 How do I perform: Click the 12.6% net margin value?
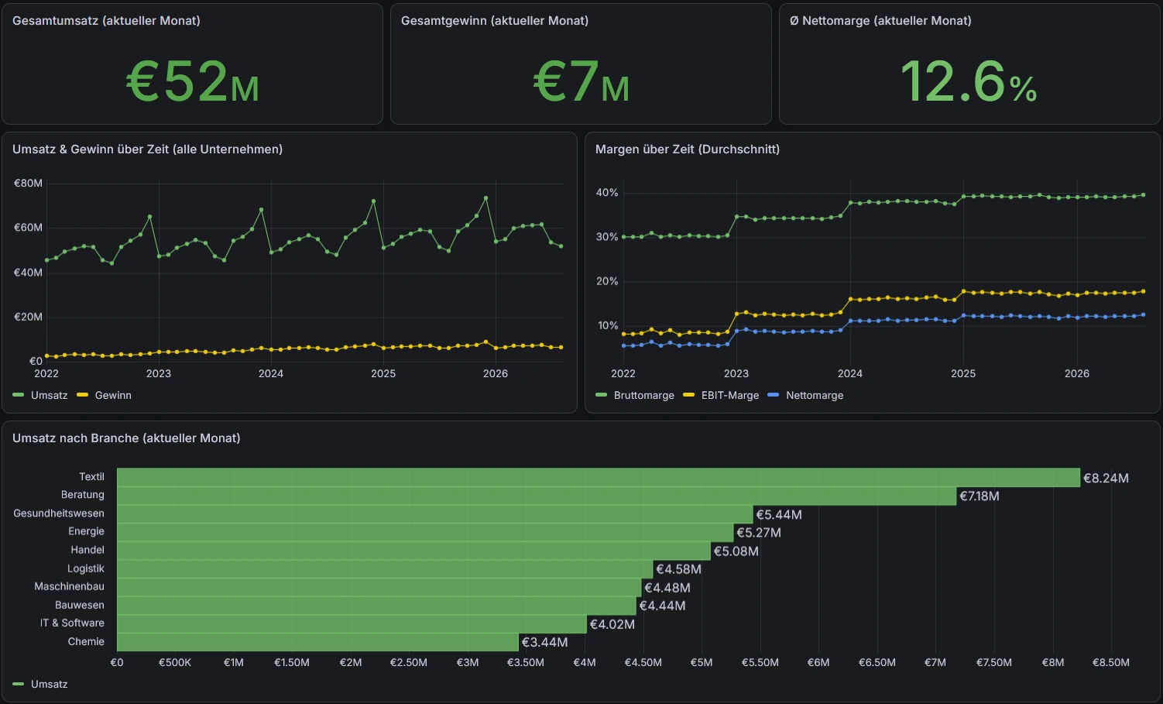[x=969, y=81]
